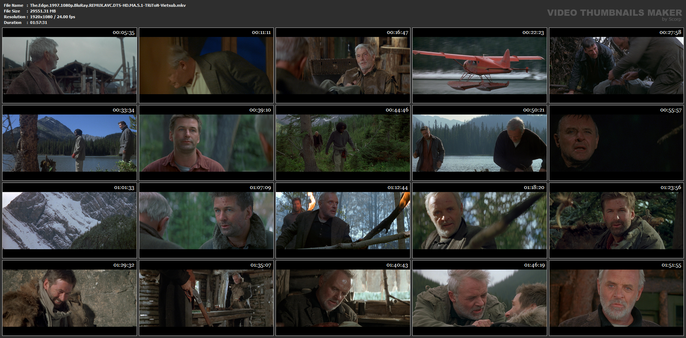Click the 'File Size' label
The height and width of the screenshot is (338, 686).
[12, 11]
